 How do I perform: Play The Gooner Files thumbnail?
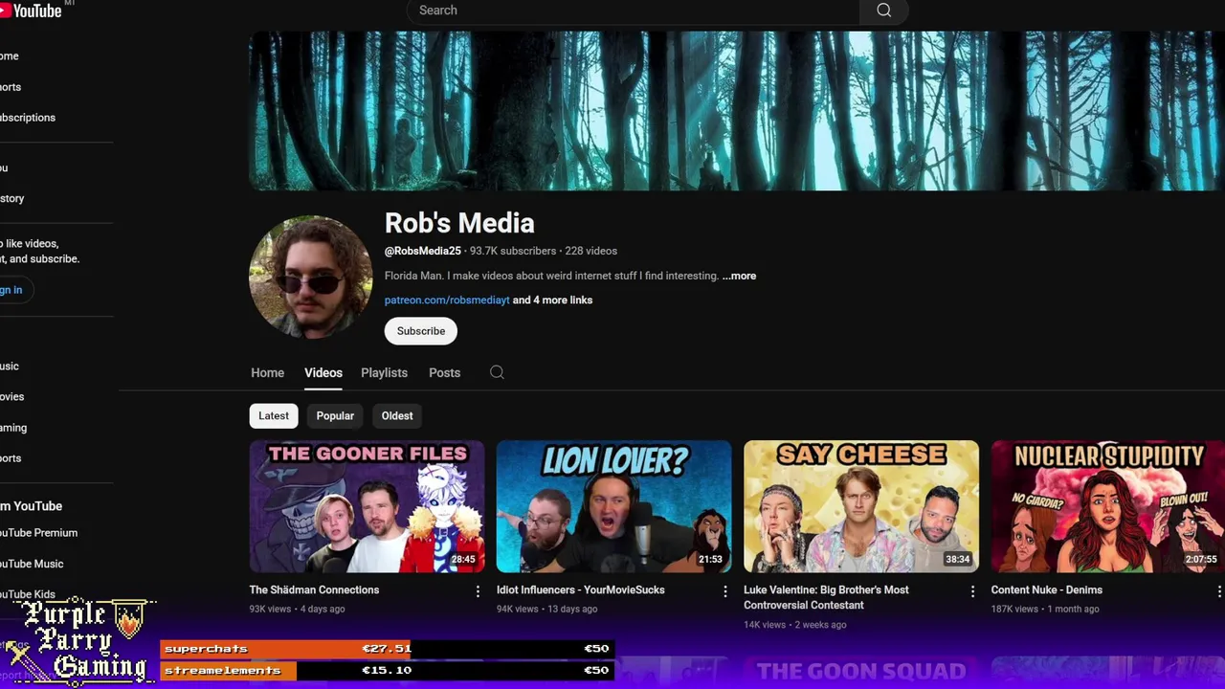pos(367,506)
